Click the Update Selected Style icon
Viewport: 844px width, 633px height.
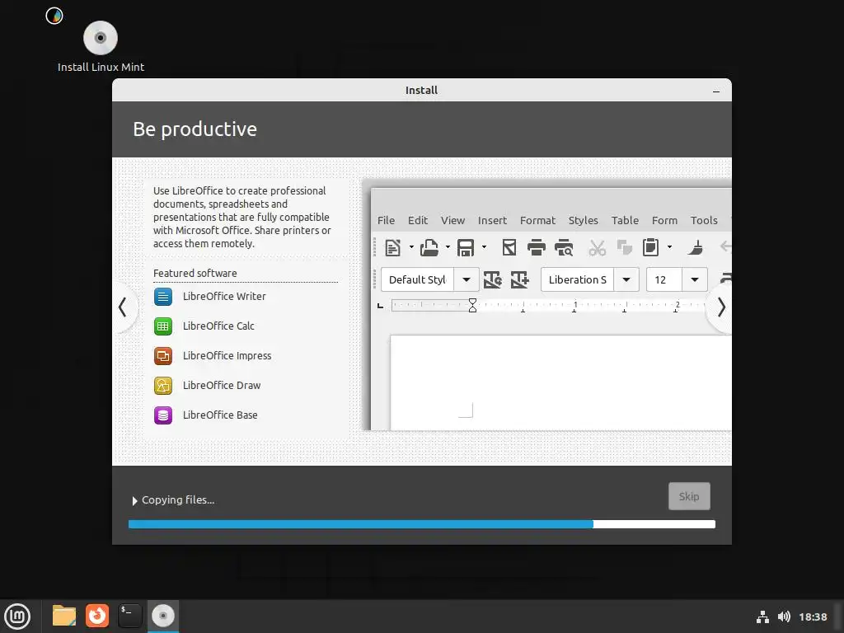(x=493, y=280)
